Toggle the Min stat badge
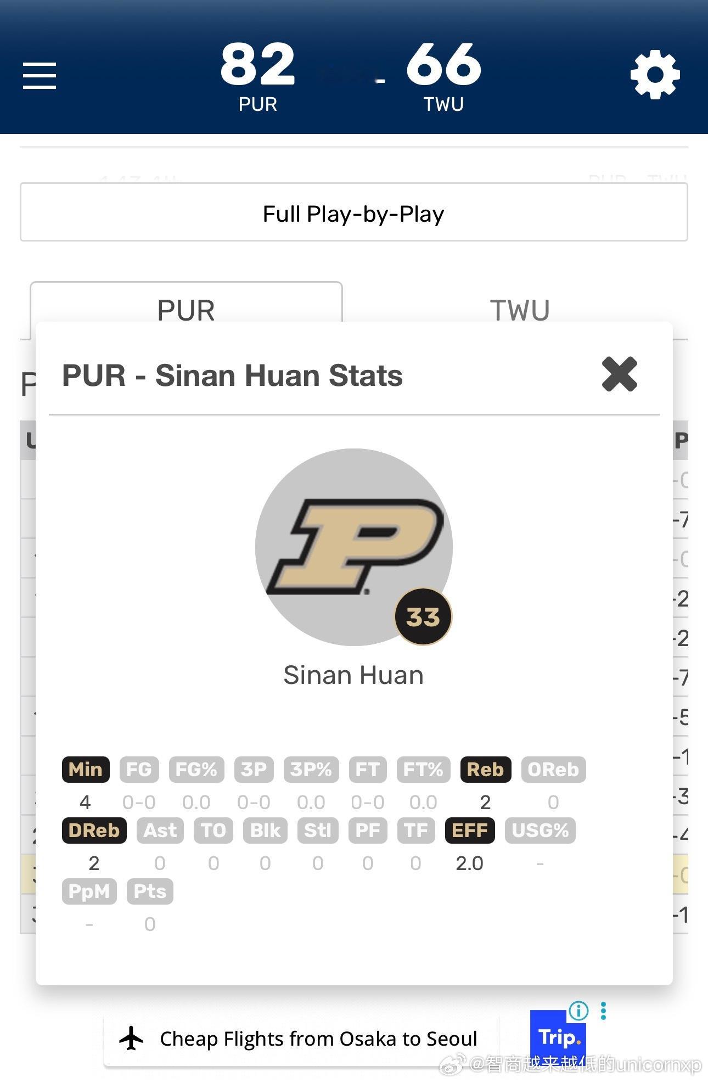 point(86,769)
